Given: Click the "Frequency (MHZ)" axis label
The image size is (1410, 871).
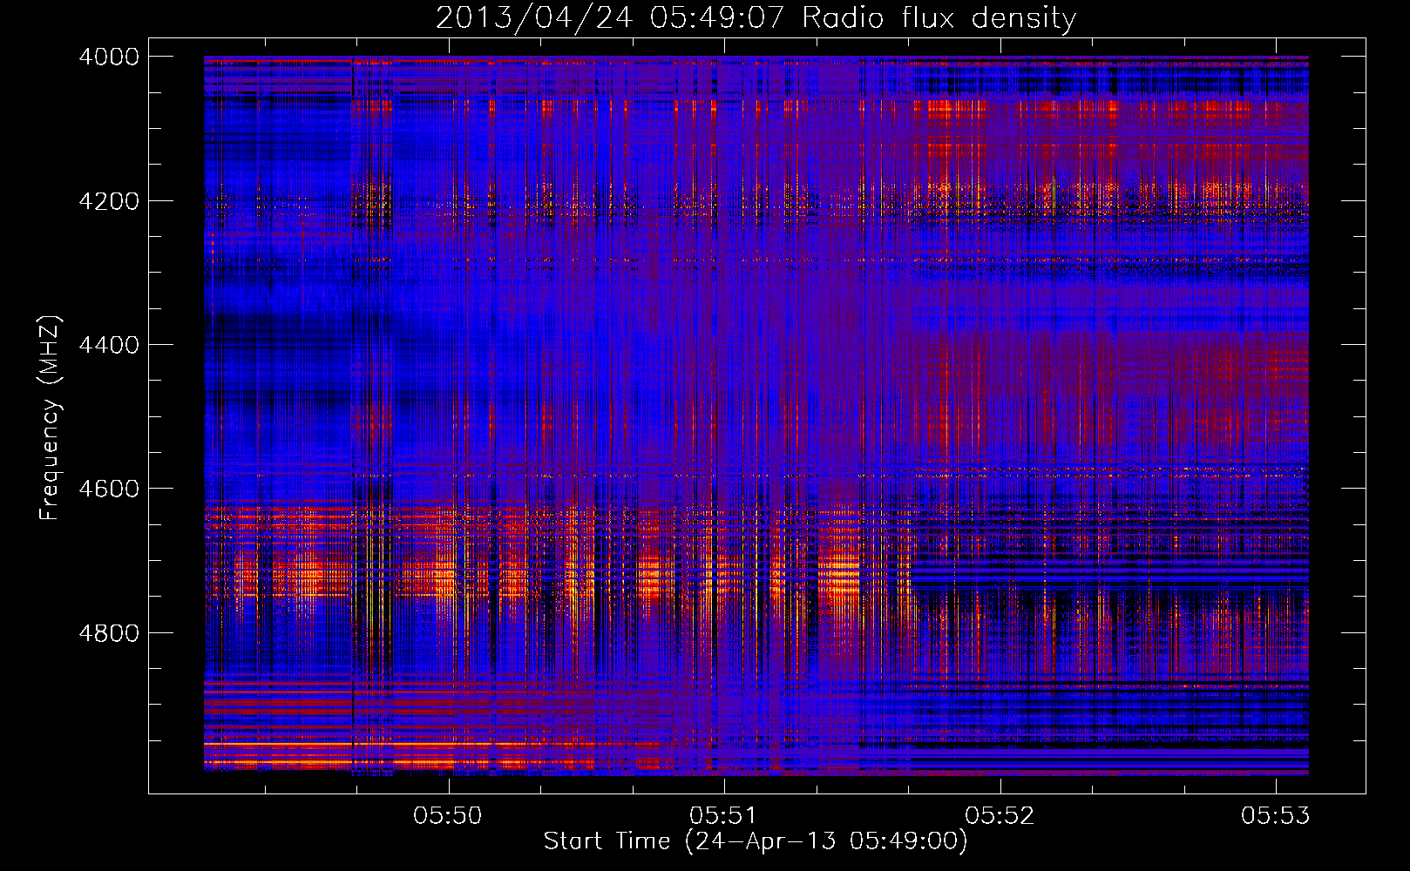Looking at the screenshot, I should pyautogui.click(x=49, y=417).
